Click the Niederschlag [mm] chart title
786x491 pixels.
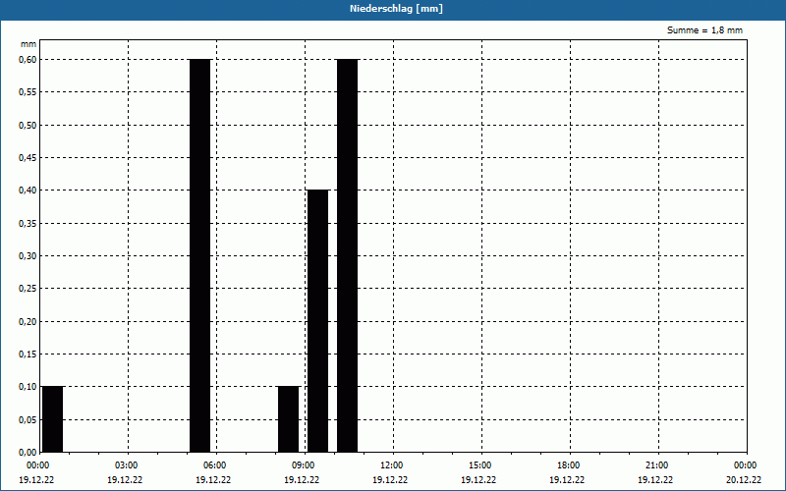tap(396, 9)
